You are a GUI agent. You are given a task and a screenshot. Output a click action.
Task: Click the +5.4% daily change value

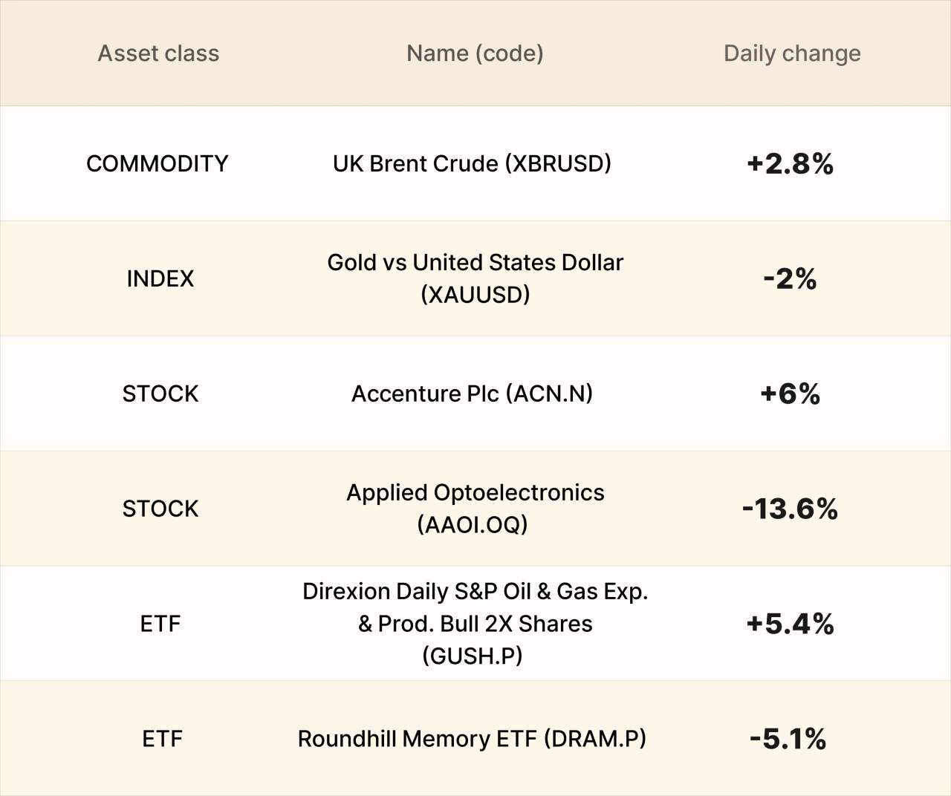click(791, 624)
